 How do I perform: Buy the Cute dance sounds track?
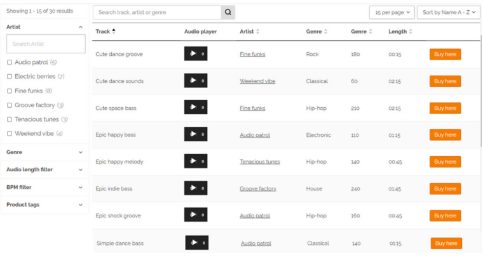pos(445,81)
